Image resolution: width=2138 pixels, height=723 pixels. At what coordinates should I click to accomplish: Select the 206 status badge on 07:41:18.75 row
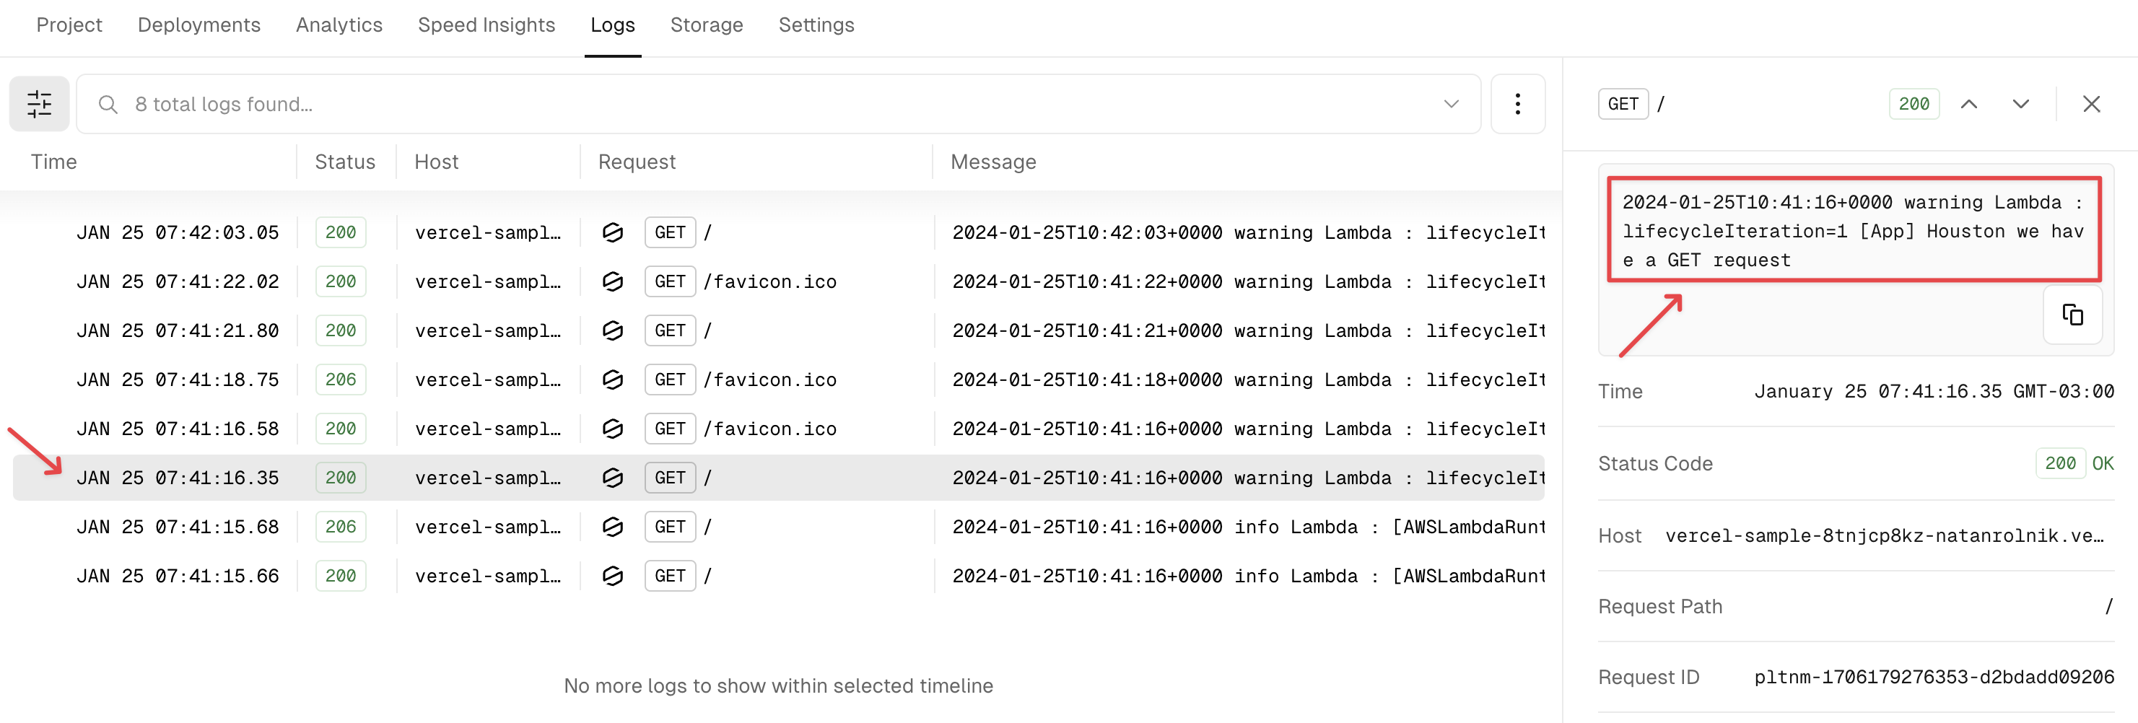[340, 380]
